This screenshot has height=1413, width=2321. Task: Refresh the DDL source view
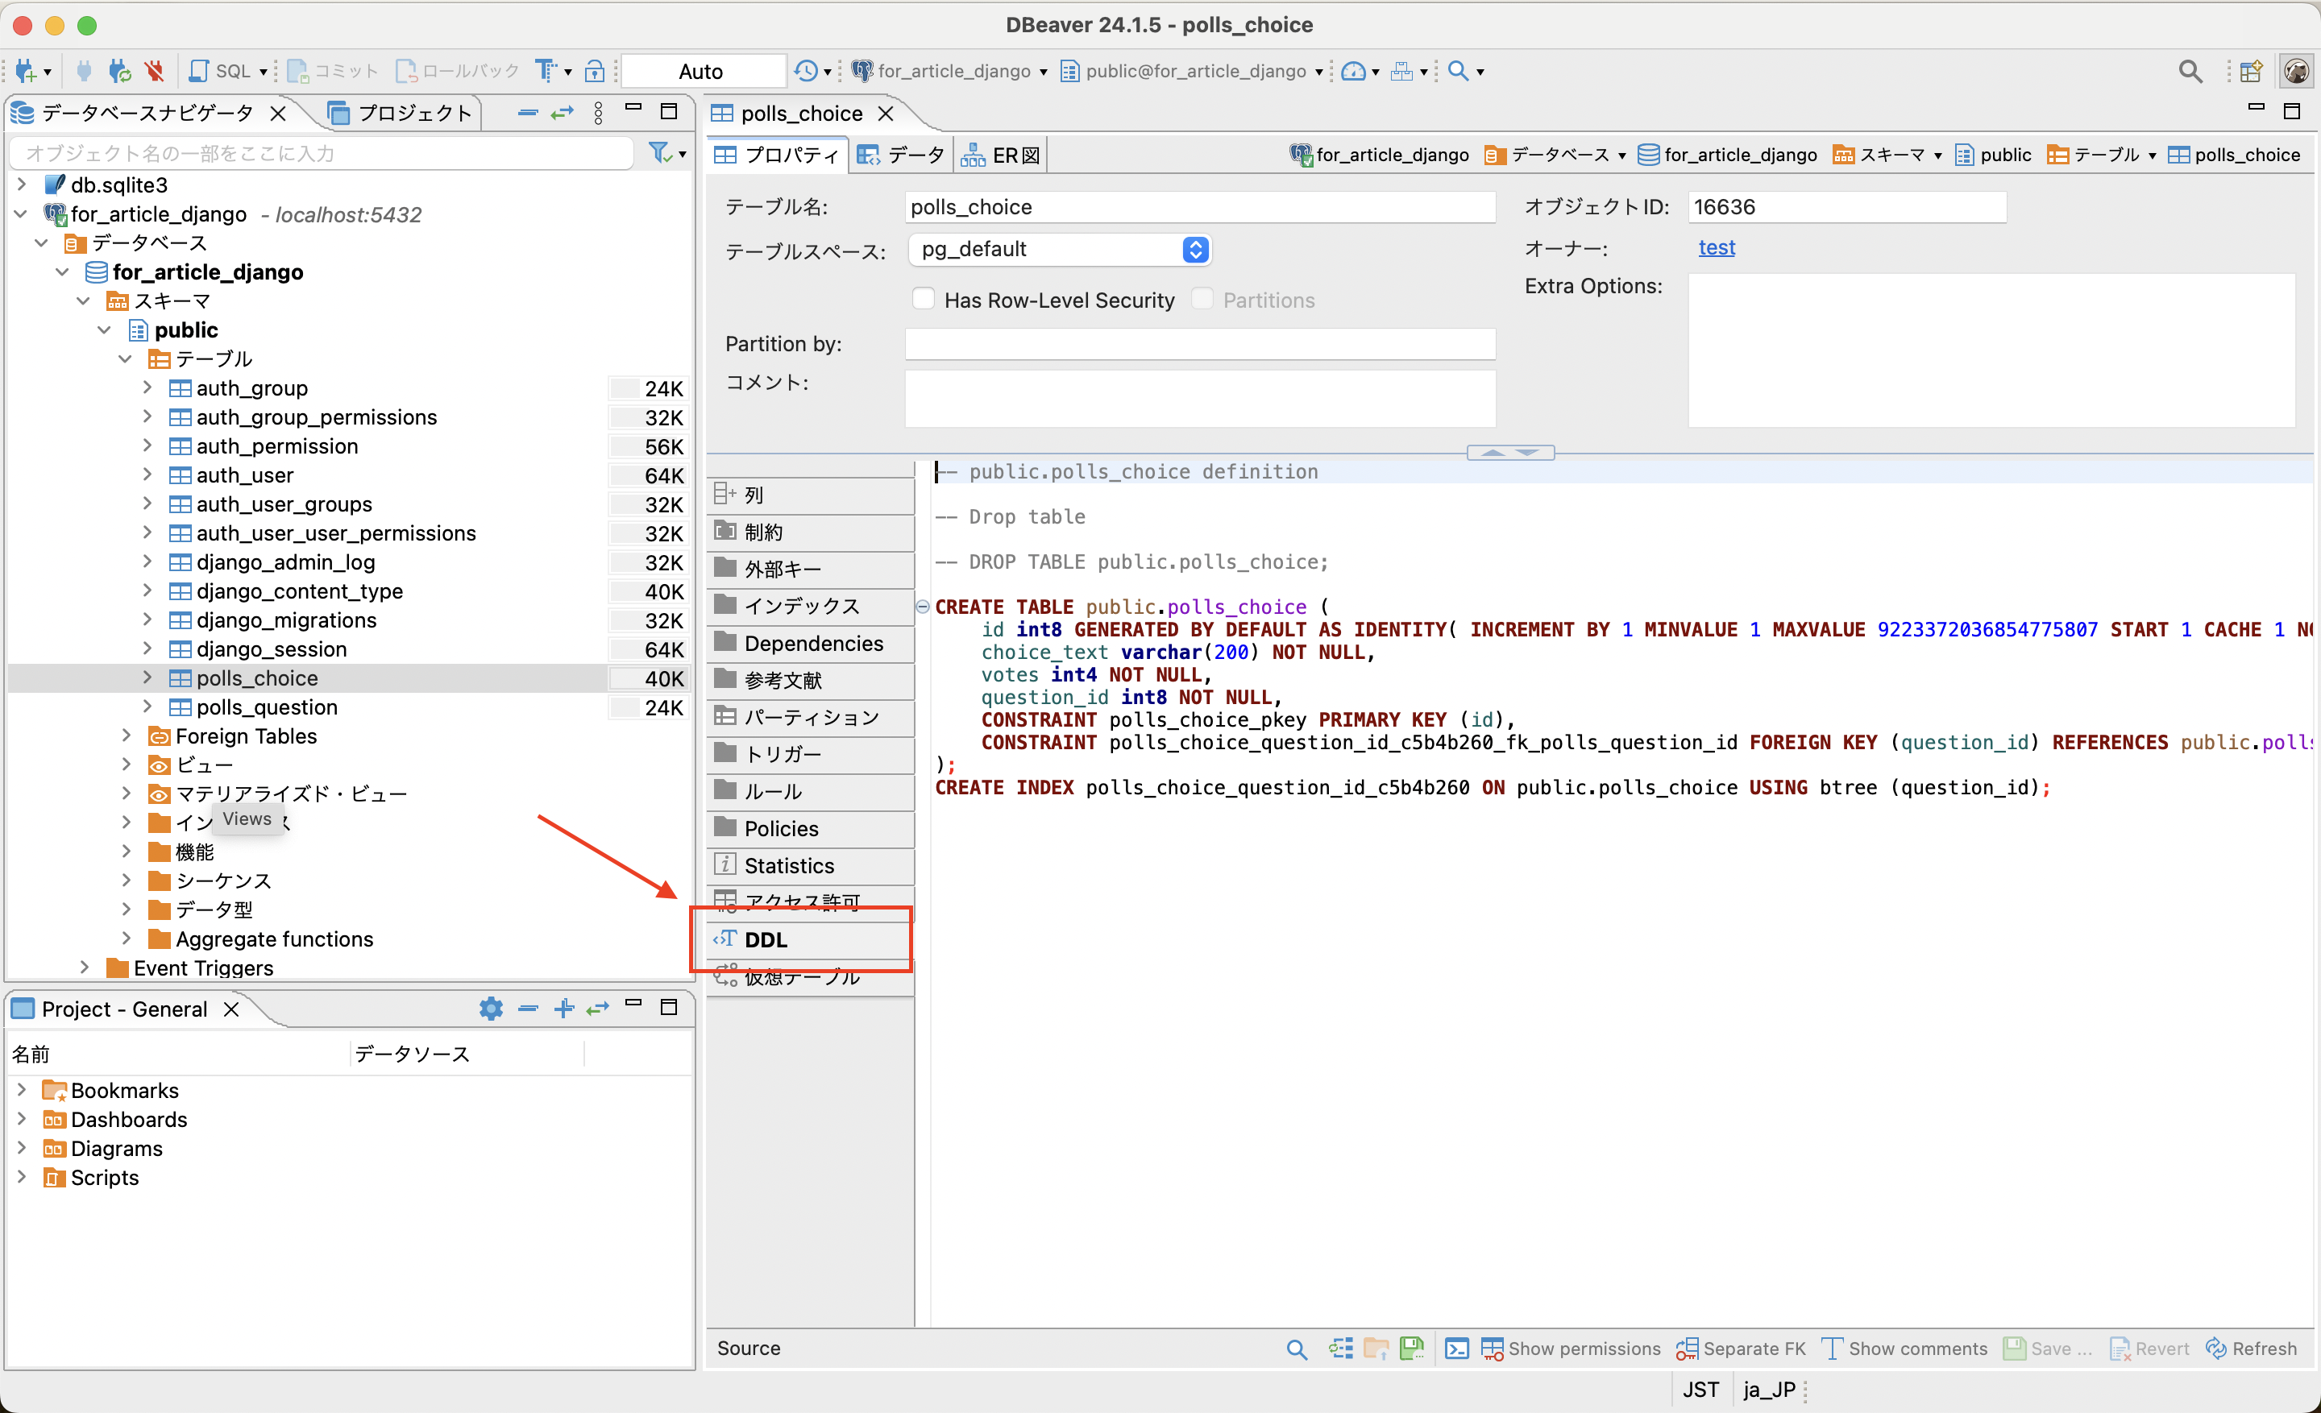tap(2252, 1348)
